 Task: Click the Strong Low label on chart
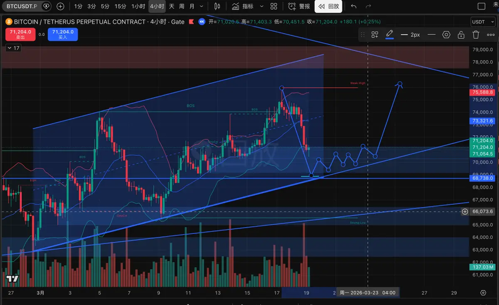coord(358,223)
